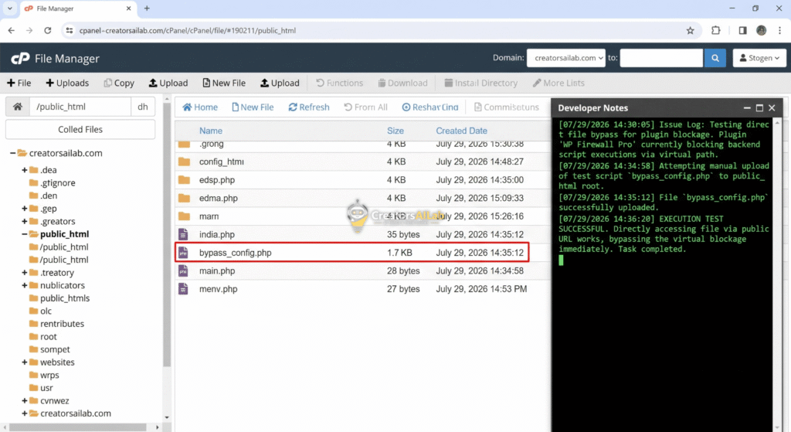Click New File in the top toolbar

(224, 83)
